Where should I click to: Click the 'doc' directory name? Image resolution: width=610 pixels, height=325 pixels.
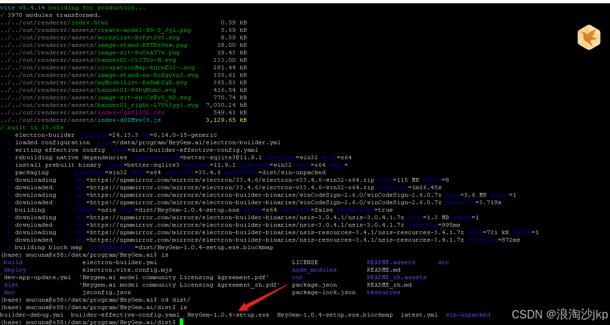coord(9,292)
